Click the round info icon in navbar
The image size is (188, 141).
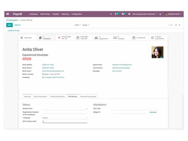coord(129,14)
